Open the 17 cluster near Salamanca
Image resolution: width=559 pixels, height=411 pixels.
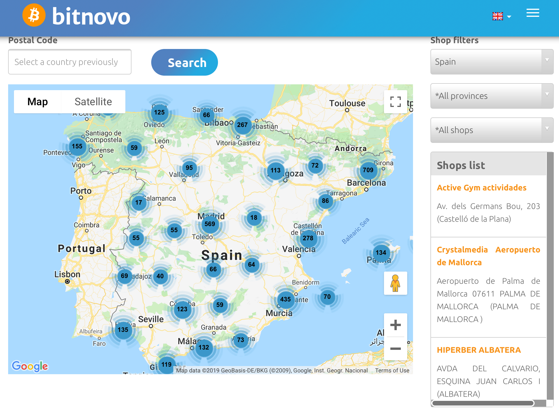pyautogui.click(x=139, y=202)
